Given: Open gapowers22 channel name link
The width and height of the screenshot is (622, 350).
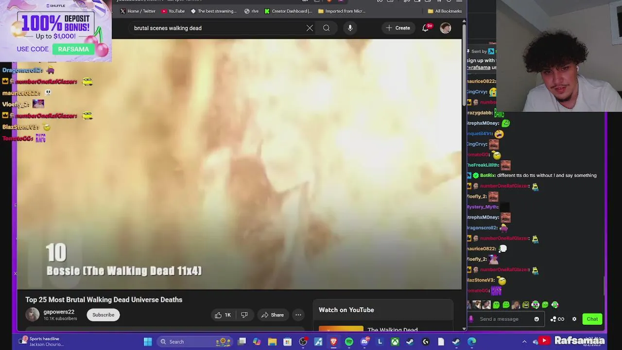Looking at the screenshot, I should [x=59, y=312].
